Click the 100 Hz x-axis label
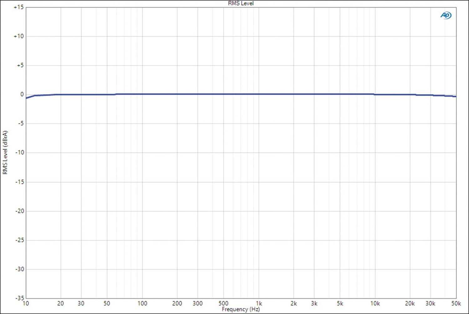The height and width of the screenshot is (314, 469). click(x=142, y=303)
